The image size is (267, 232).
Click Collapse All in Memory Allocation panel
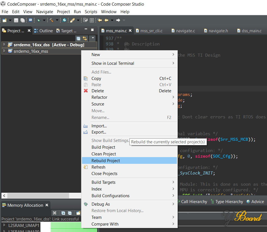point(70,213)
